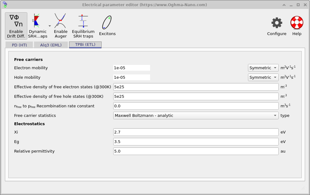Open the Free carrier statistics dropdown
The width and height of the screenshot is (310, 195).
coord(196,115)
